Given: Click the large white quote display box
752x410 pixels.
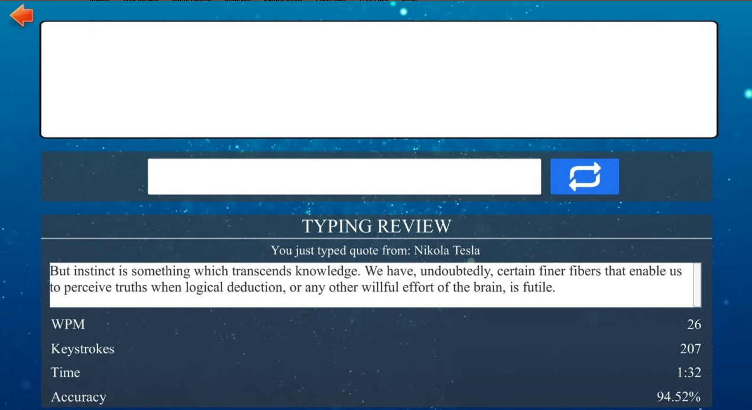Looking at the screenshot, I should pos(378,79).
